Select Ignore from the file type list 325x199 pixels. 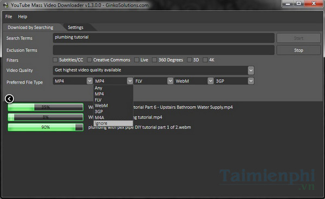(x=113, y=123)
